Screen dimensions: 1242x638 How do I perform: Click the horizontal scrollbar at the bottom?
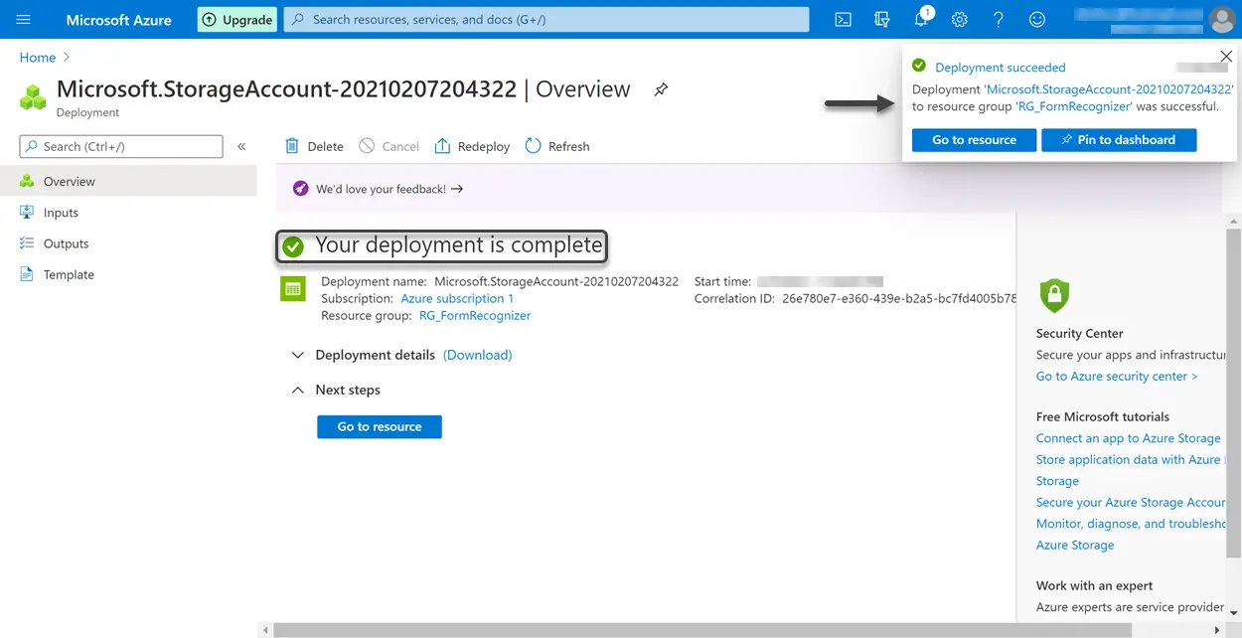pos(702,630)
